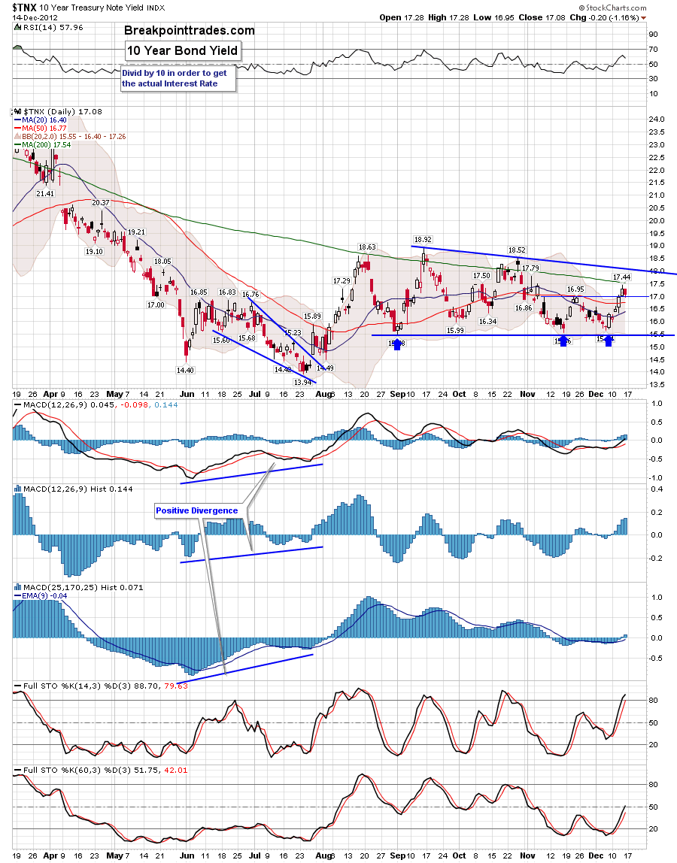The height and width of the screenshot is (863, 677).
Task: Click the 18.92 peak price annotation
Action: point(423,239)
